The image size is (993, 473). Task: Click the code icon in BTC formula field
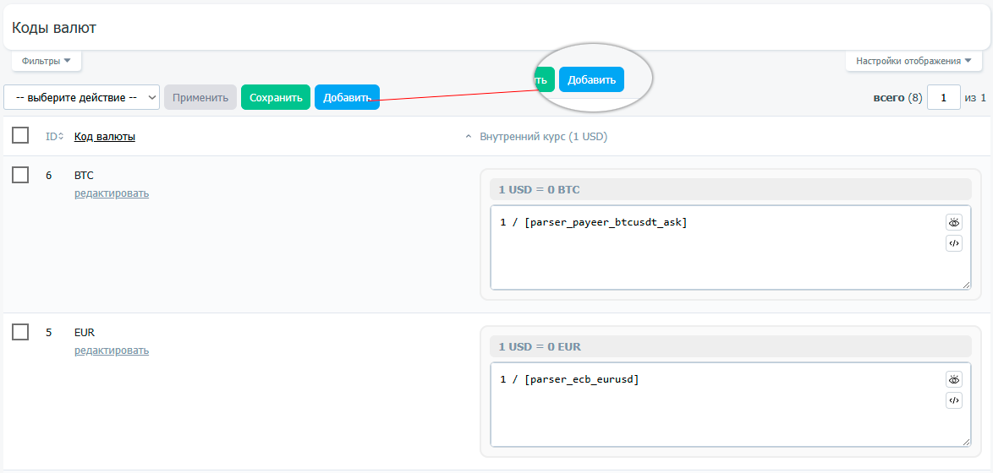[x=954, y=244]
